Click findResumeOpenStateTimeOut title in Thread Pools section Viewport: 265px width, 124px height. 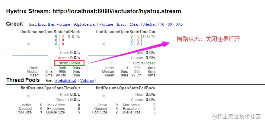[x=50, y=88]
